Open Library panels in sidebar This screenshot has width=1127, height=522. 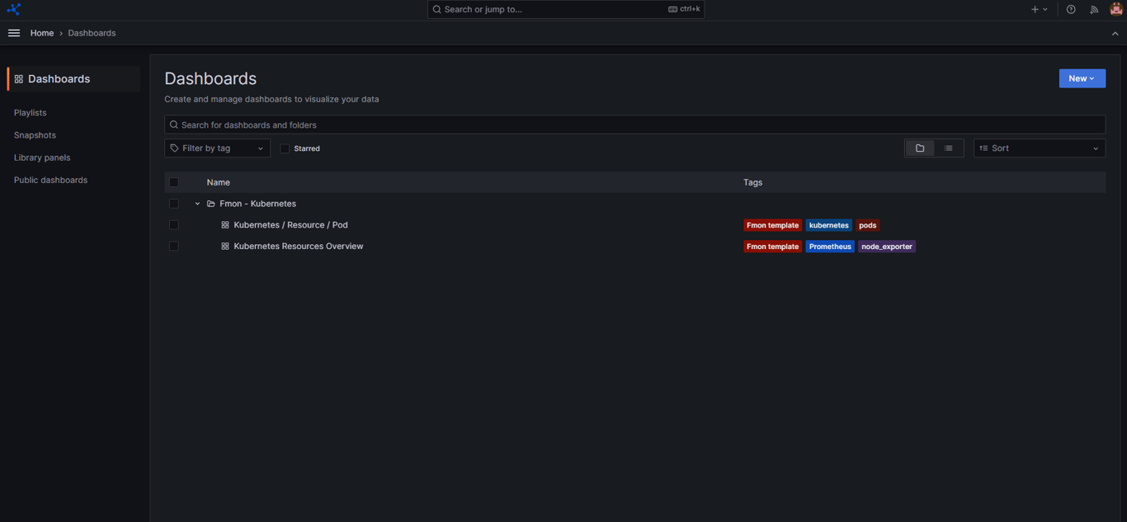click(42, 158)
